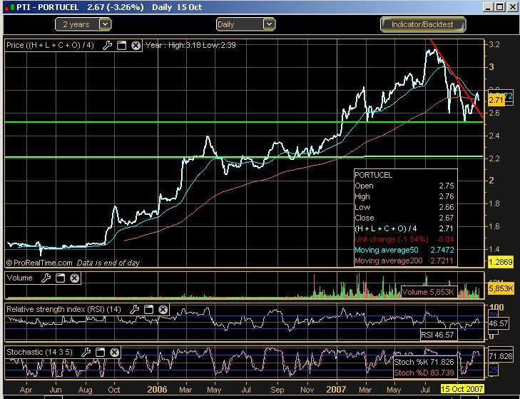Close the Volume panel
Image resolution: width=520 pixels, height=399 pixels.
(x=75, y=278)
